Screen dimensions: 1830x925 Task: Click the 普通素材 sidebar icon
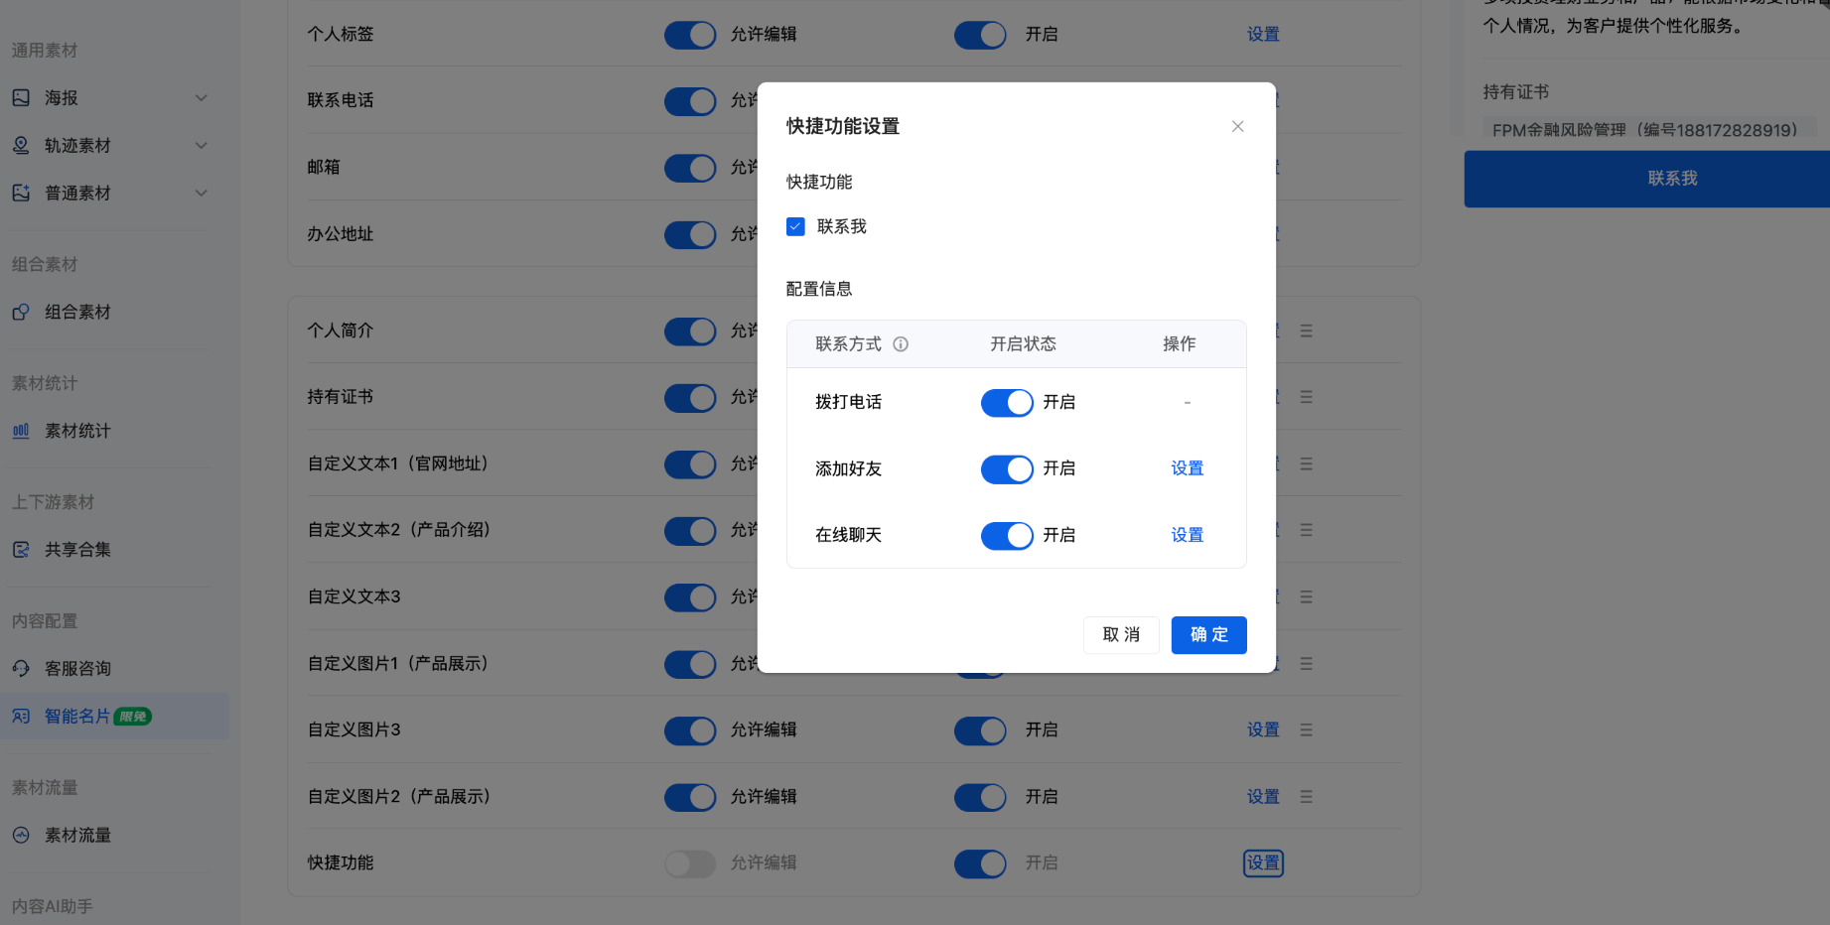pyautogui.click(x=21, y=193)
